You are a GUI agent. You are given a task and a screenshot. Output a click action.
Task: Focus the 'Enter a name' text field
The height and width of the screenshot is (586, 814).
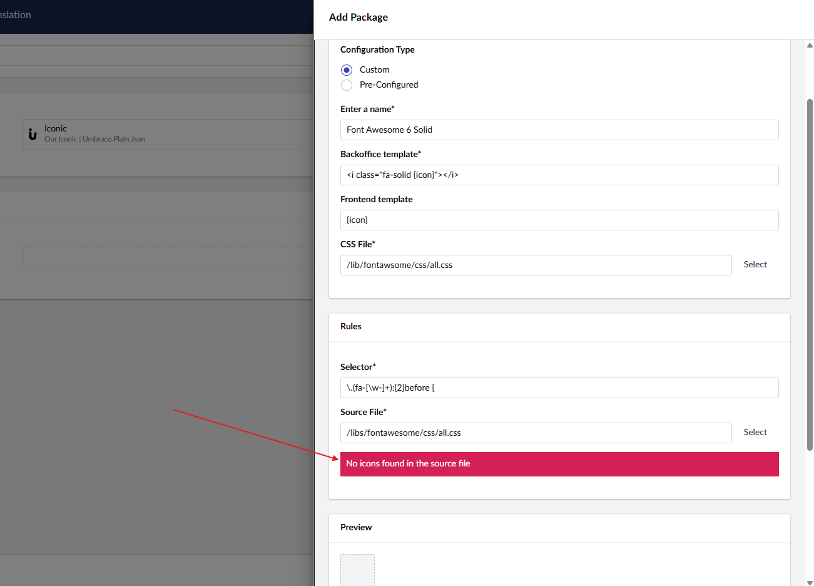click(x=559, y=130)
